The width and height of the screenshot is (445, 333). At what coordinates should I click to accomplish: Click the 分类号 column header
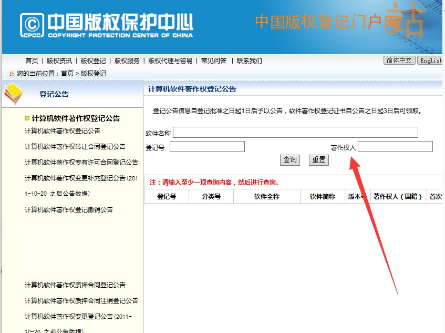[x=211, y=197]
